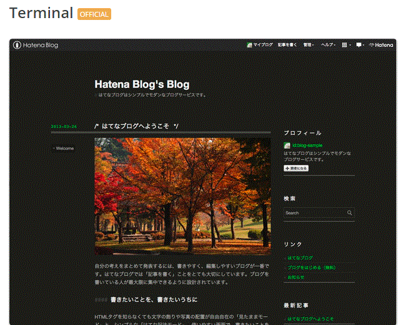Click the Hatena Blog logo icon
This screenshot has width=406, height=325.
[x=17, y=45]
